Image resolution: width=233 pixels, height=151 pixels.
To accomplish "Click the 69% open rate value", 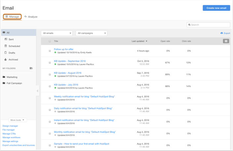I will [168, 74].
